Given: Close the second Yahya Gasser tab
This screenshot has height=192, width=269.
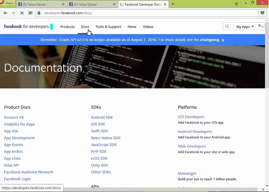Looking at the screenshot, I should 114,4.
